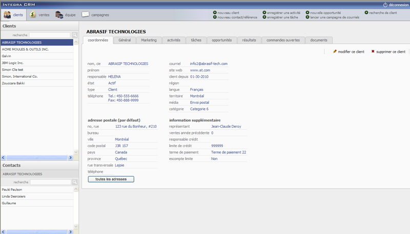Select ACME MOULES & OUTILS INC. client

click(25, 49)
